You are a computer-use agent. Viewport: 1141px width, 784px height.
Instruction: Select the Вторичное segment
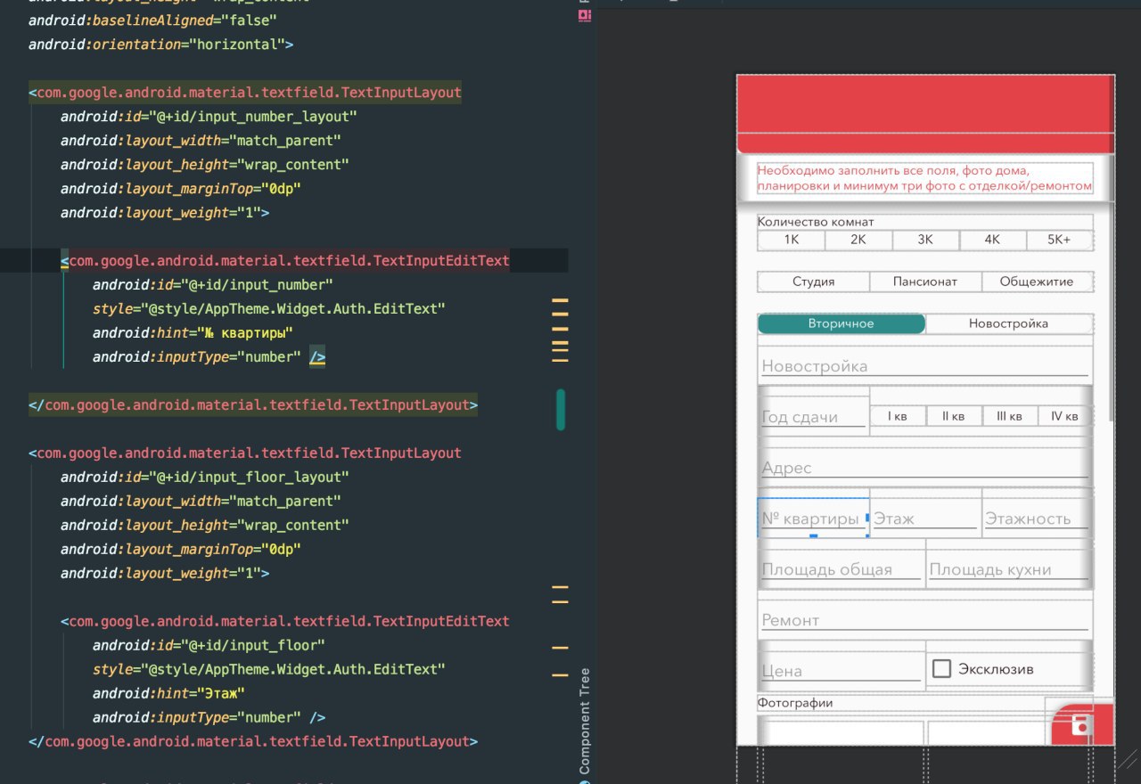[x=841, y=323]
